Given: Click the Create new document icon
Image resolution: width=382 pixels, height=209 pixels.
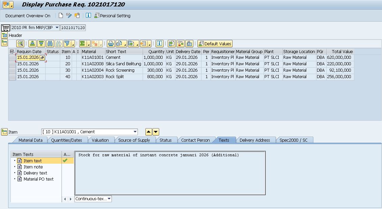Looking at the screenshot, I should 61,16.
